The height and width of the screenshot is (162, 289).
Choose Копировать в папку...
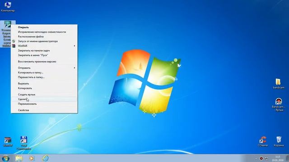pos(44,72)
